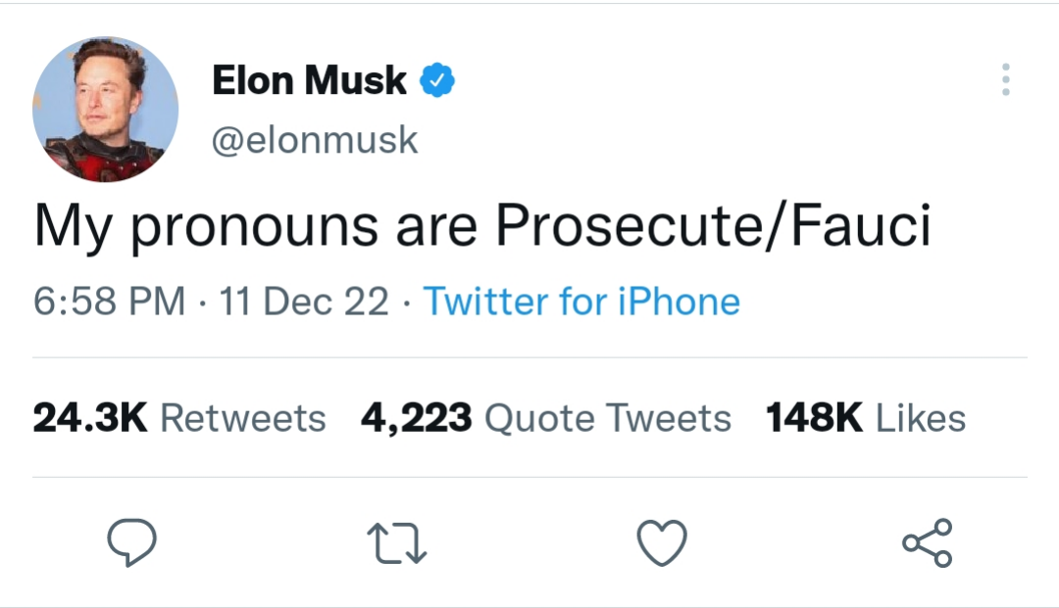
Task: View the 4,223 Quote Tweets list
Action: pos(546,418)
